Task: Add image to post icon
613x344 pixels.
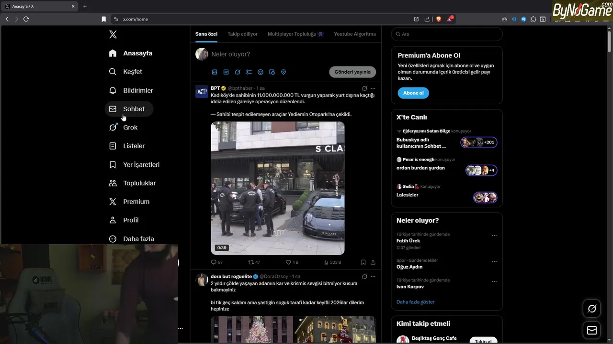Action: point(215,72)
